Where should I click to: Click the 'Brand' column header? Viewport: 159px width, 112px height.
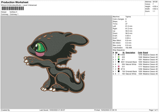click(x=145, y=53)
